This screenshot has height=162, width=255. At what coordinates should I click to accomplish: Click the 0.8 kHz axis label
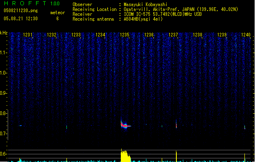(3, 113)
